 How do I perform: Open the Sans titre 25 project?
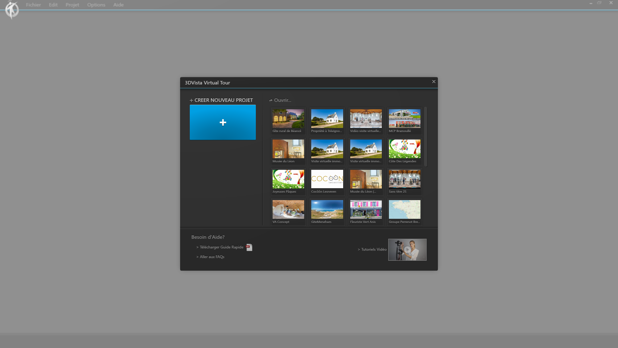click(x=405, y=182)
